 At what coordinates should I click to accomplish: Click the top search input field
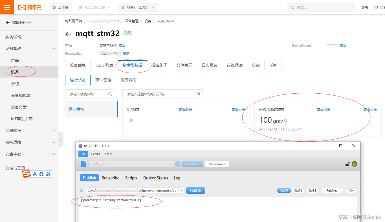(x=321, y=7)
